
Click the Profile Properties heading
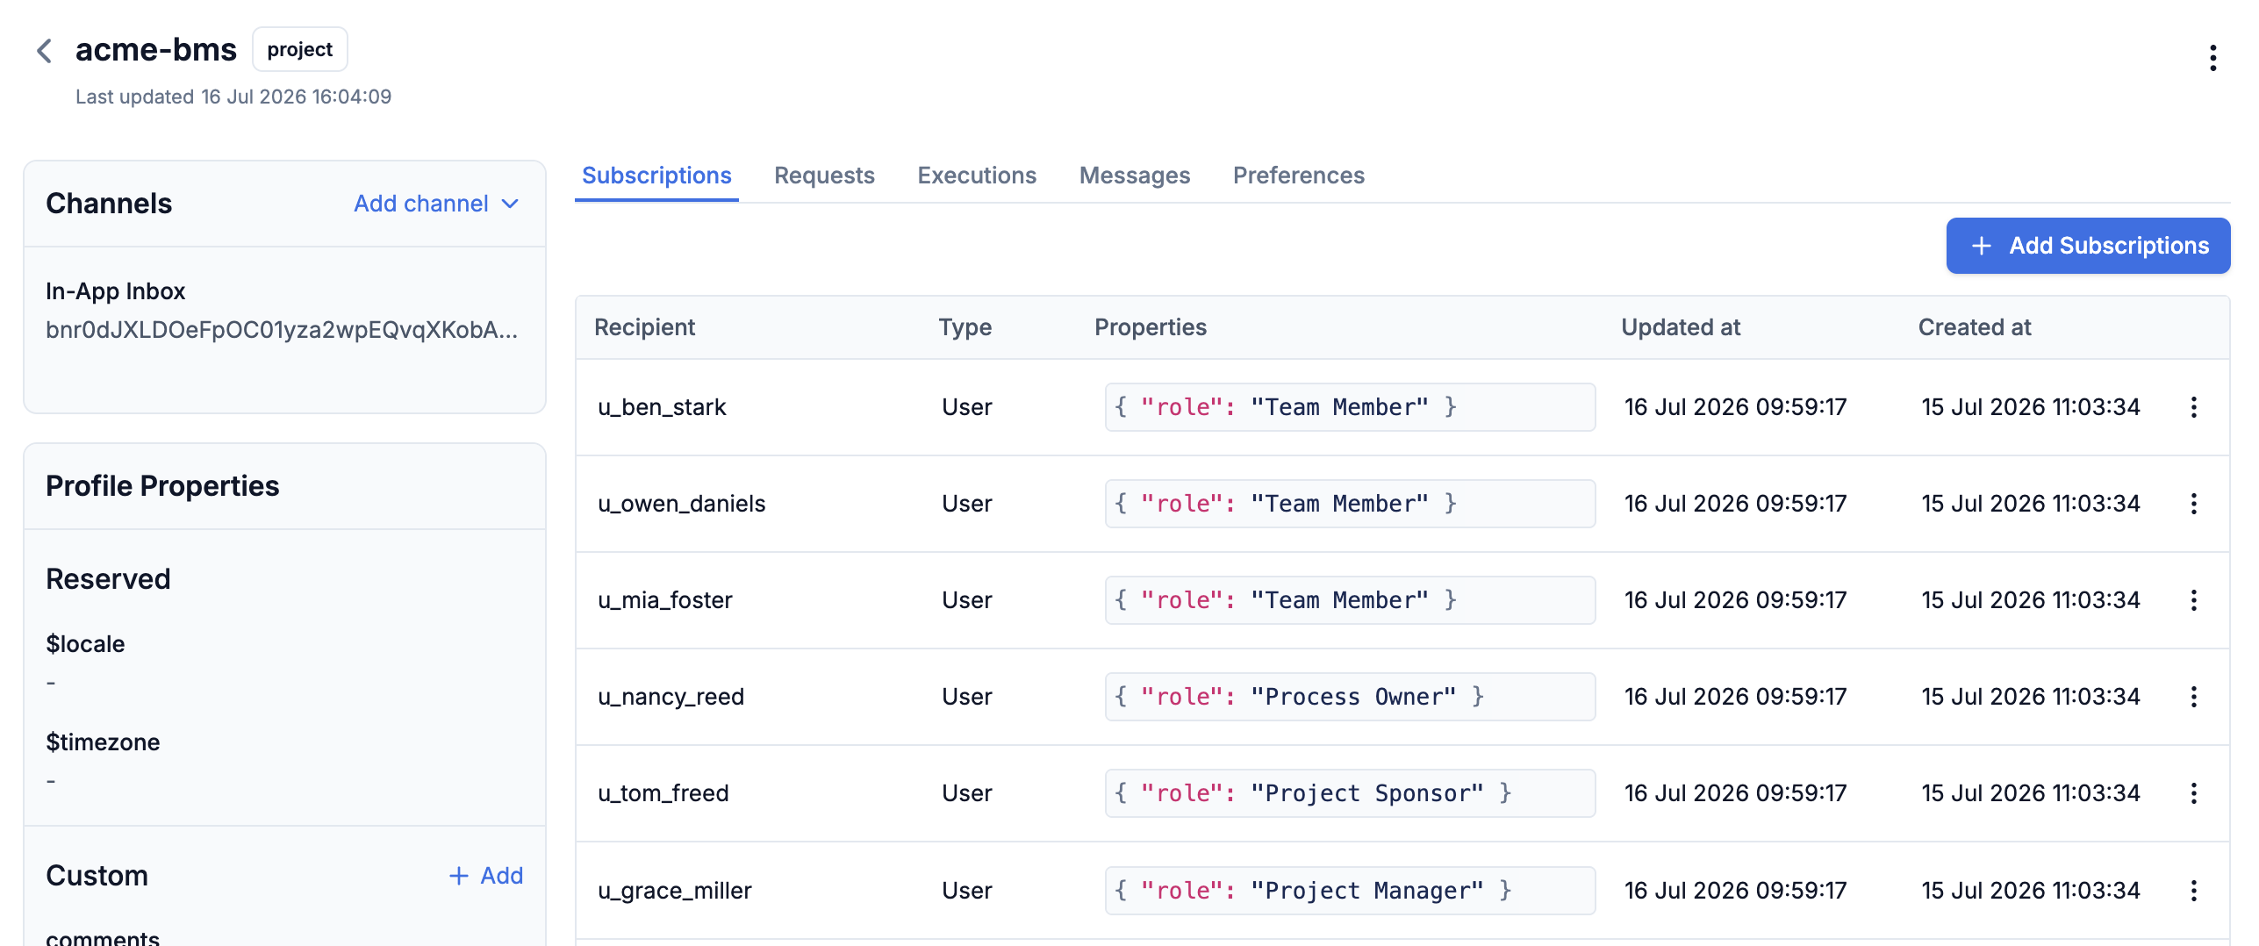point(162,486)
